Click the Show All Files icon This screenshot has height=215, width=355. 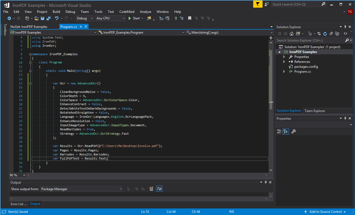click(337, 34)
